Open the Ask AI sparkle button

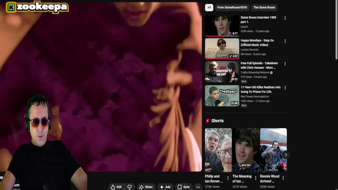[x=165, y=187]
